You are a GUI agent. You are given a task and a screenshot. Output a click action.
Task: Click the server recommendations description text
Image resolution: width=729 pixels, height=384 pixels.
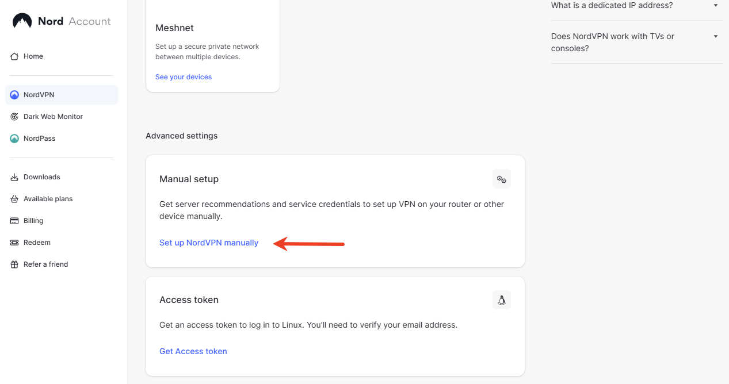point(331,210)
